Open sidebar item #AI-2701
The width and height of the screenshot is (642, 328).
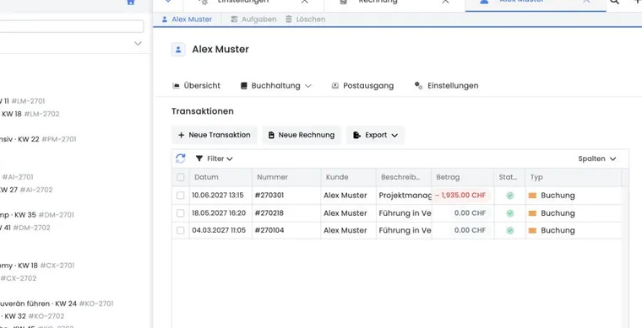[x=18, y=177]
